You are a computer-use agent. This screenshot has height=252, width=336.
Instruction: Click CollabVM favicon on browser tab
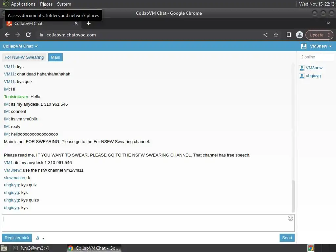click(9, 23)
